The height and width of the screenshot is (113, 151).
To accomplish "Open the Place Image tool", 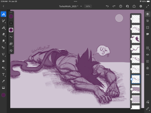I will (3, 88).
